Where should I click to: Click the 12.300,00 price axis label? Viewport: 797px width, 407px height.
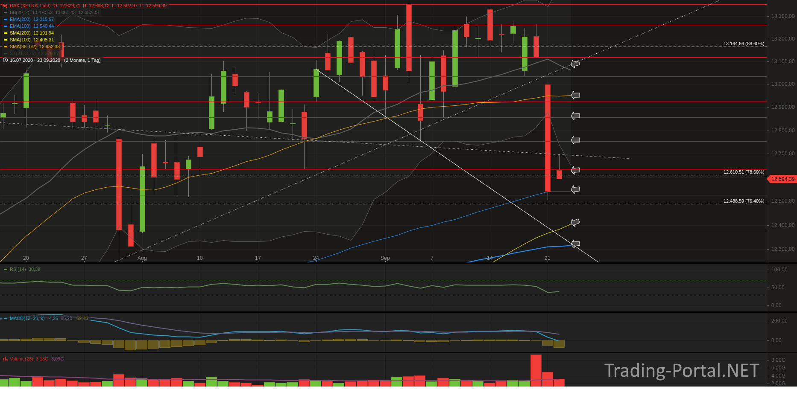point(783,249)
